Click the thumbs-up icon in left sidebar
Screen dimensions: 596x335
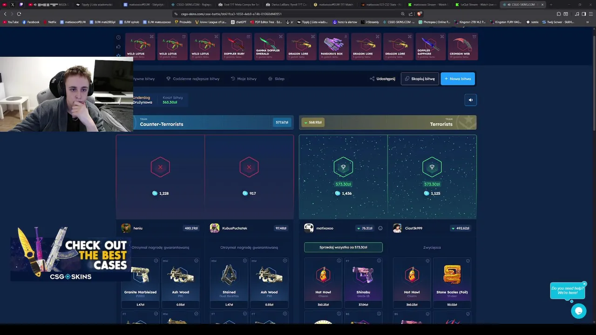click(x=118, y=47)
